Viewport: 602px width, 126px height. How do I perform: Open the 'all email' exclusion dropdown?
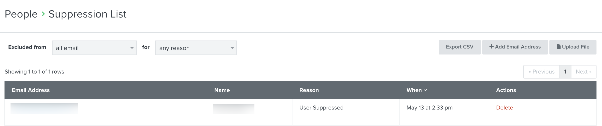94,48
